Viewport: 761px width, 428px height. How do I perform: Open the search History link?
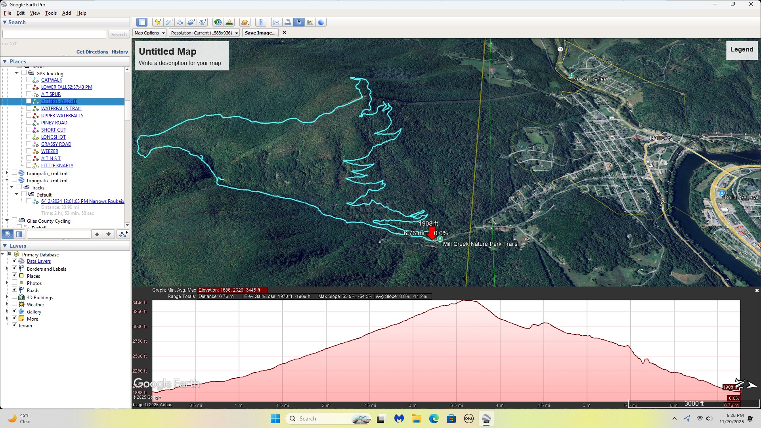click(120, 52)
